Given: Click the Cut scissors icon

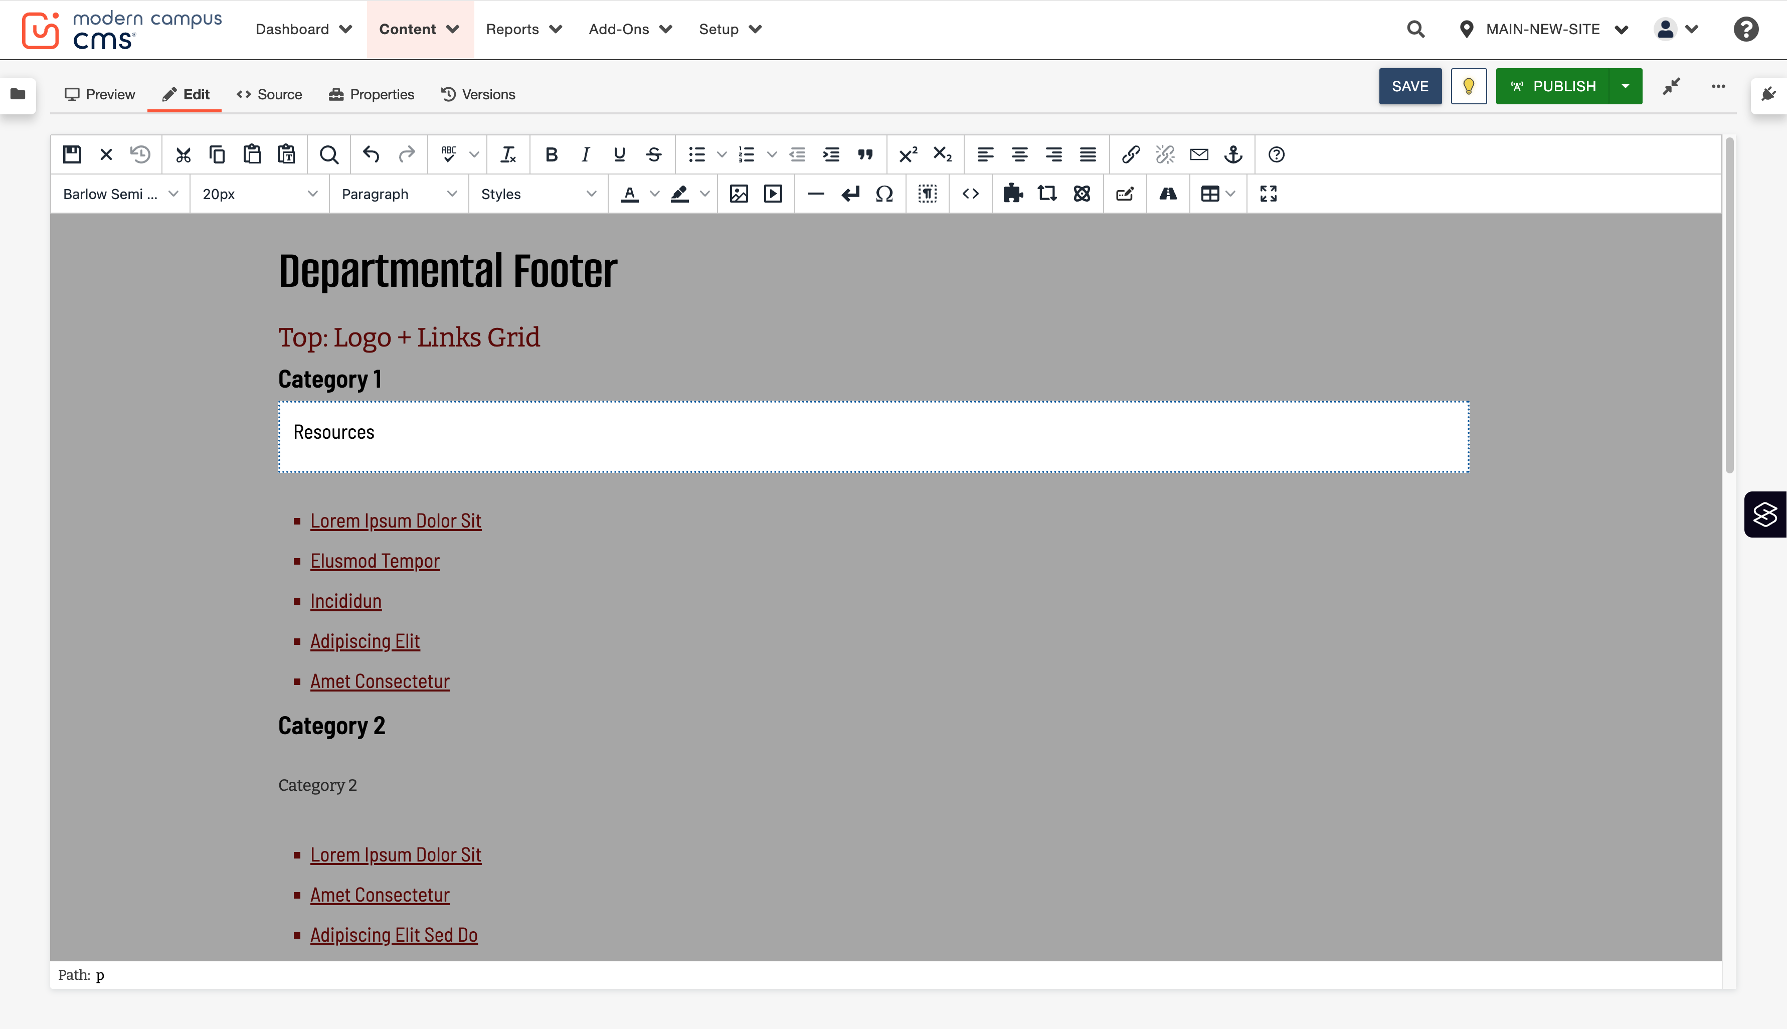Looking at the screenshot, I should [x=183, y=155].
